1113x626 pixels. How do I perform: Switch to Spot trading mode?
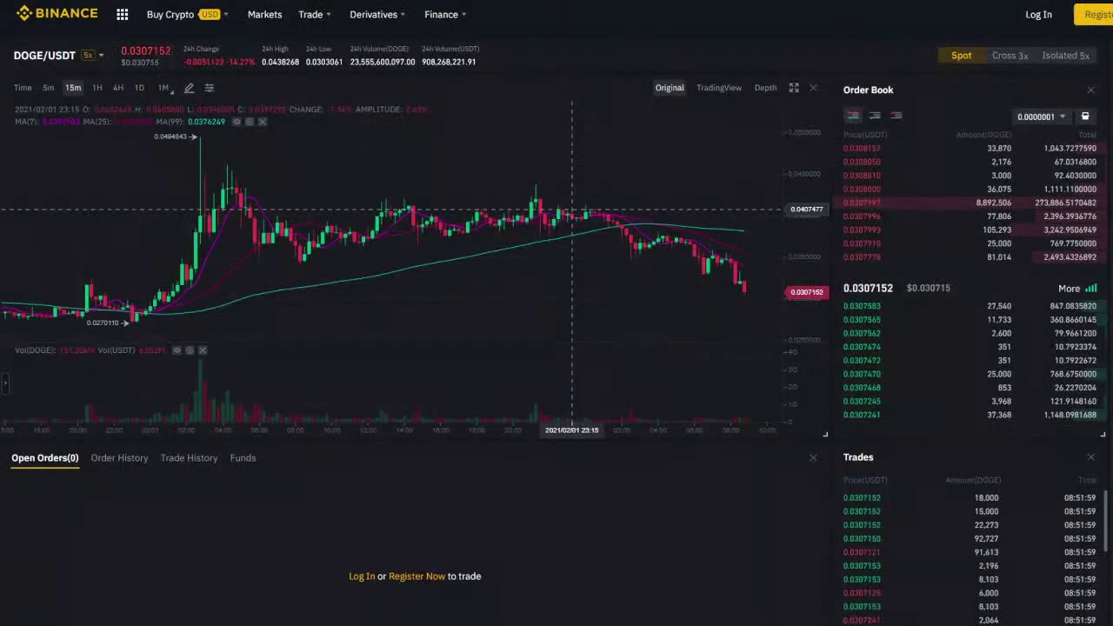(961, 56)
